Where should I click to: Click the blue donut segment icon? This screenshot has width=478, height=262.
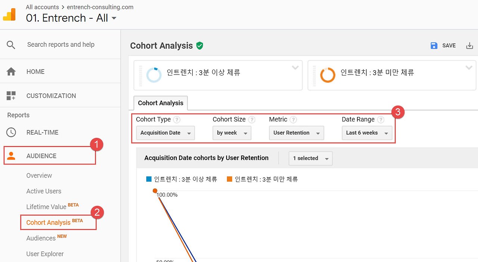154,75
